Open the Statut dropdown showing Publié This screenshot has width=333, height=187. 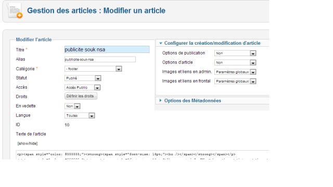pyautogui.click(x=83, y=78)
